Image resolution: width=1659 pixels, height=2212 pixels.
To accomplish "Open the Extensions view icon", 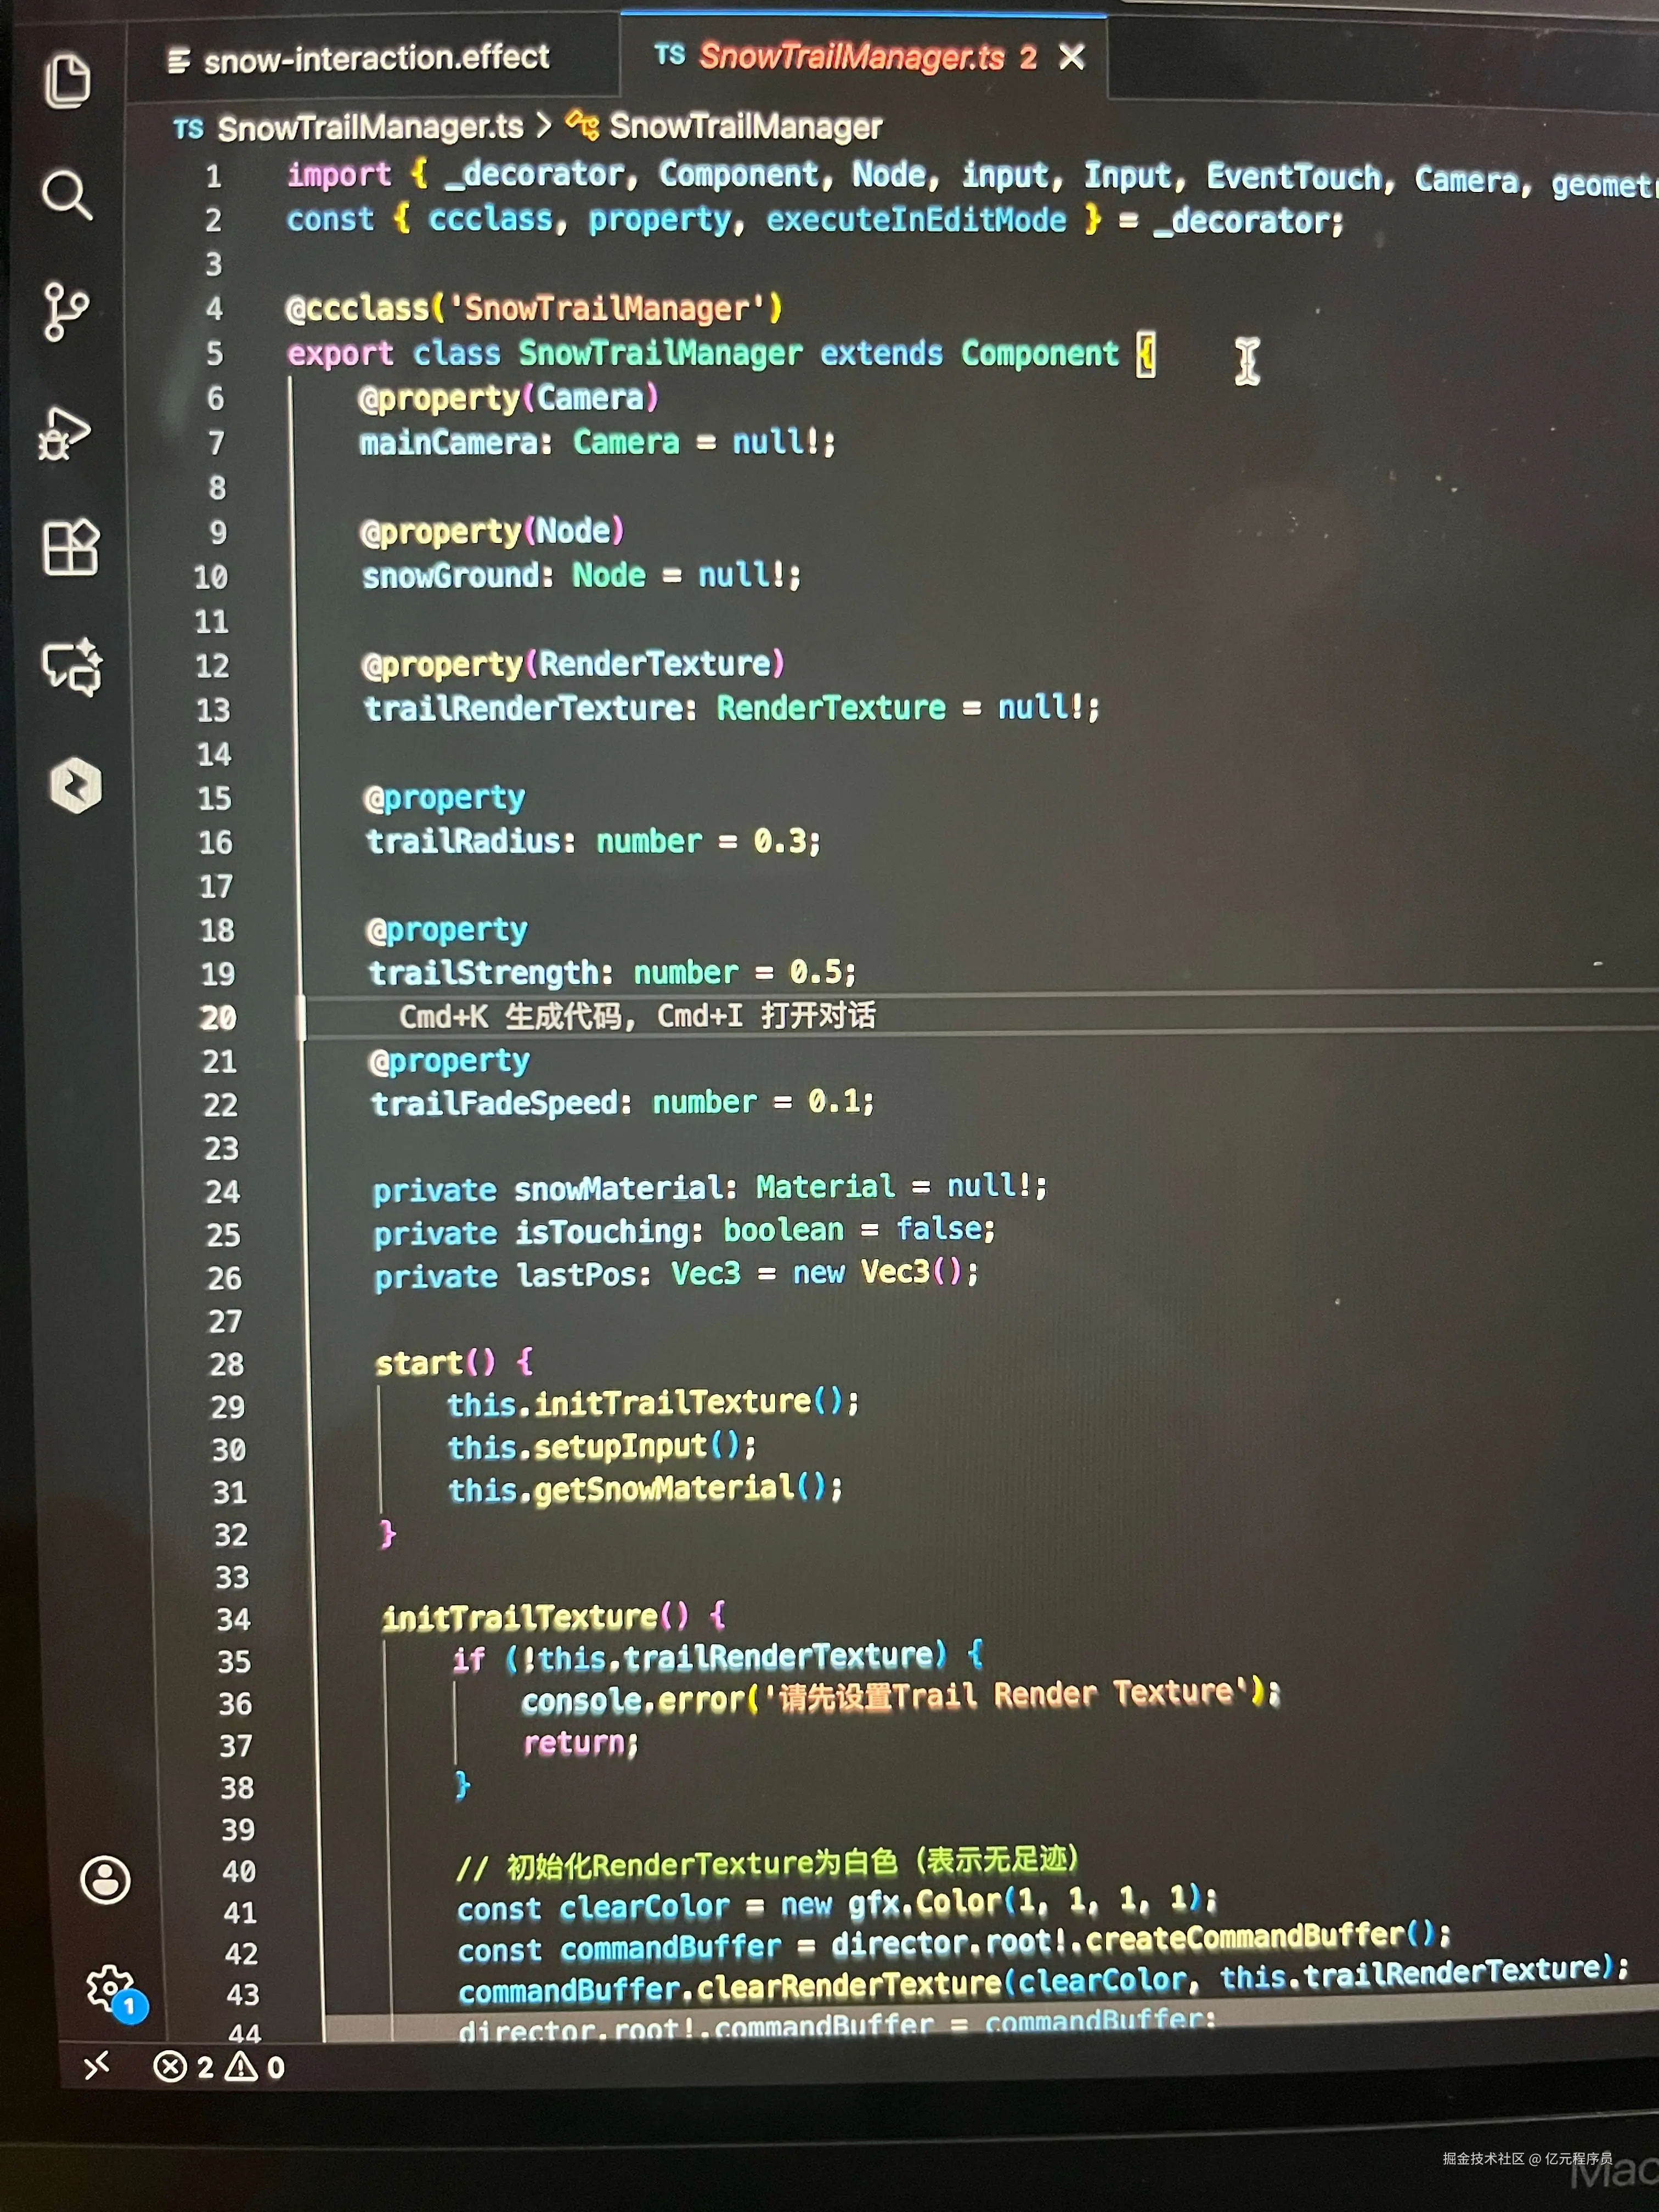I will pyautogui.click(x=71, y=547).
